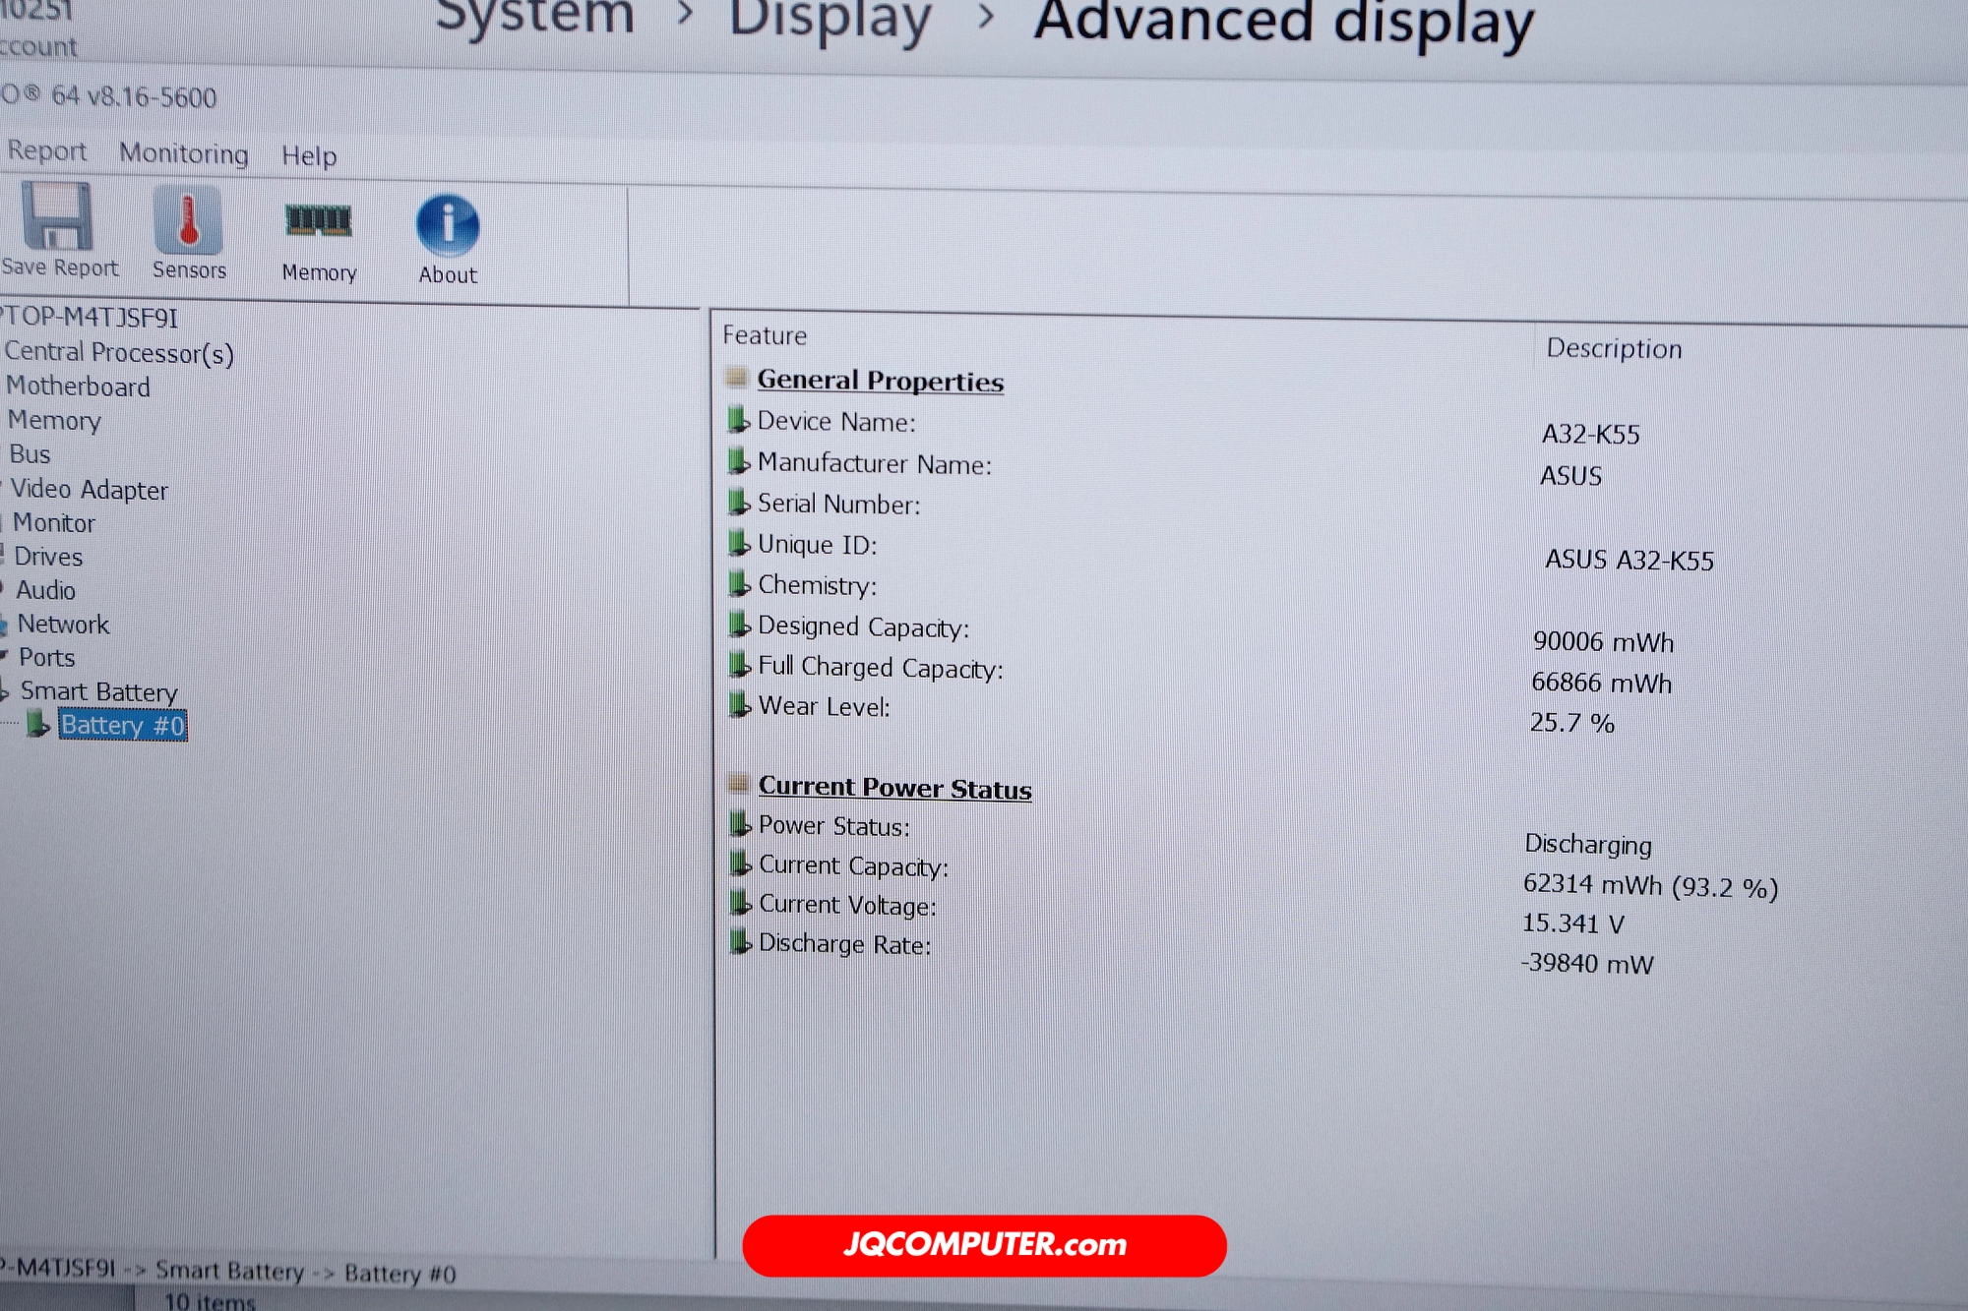Open the Help menu

(309, 156)
